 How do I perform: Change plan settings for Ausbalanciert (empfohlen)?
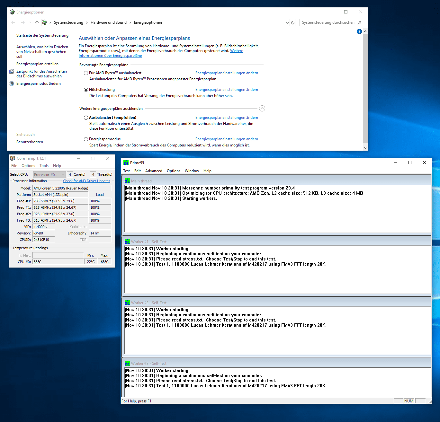click(x=227, y=118)
